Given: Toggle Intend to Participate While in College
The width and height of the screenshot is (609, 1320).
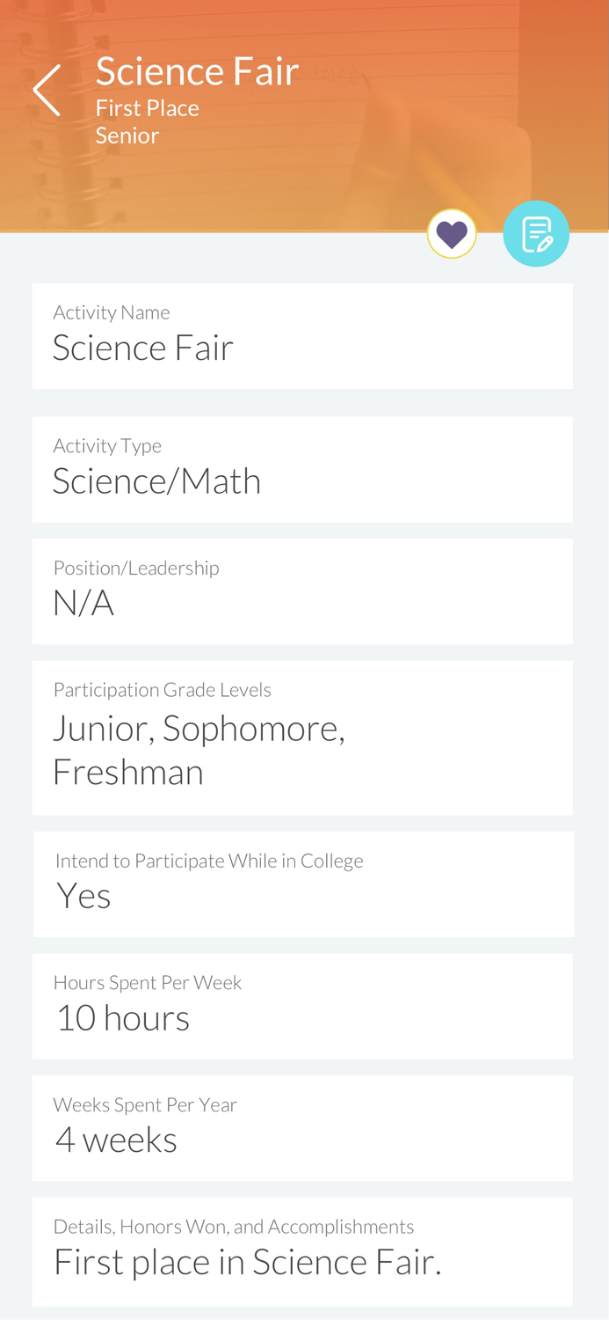Looking at the screenshot, I should 302,883.
